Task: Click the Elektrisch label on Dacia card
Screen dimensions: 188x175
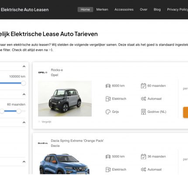Action: pyautogui.click(x=119, y=169)
